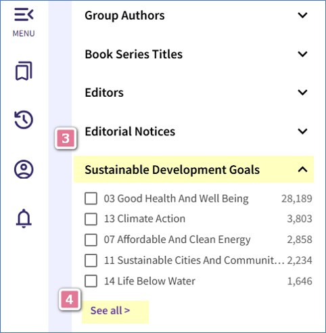Click the See all link
The height and width of the screenshot is (333, 326).
click(110, 311)
